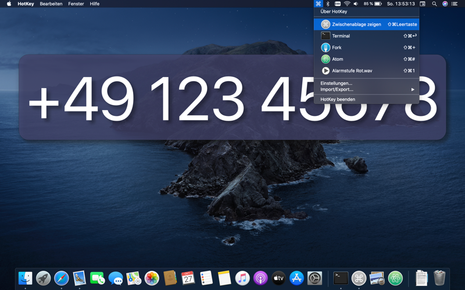Image resolution: width=465 pixels, height=290 pixels.
Task: Open the Fenster menu
Action: click(x=76, y=4)
